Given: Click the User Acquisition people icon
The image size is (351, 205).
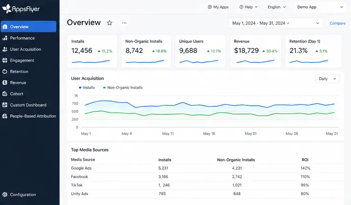Looking at the screenshot, I should click(x=5, y=49).
